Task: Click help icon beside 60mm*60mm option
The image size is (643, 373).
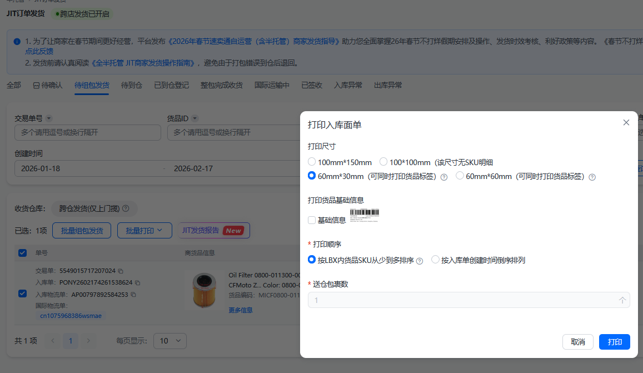Action: tap(592, 177)
